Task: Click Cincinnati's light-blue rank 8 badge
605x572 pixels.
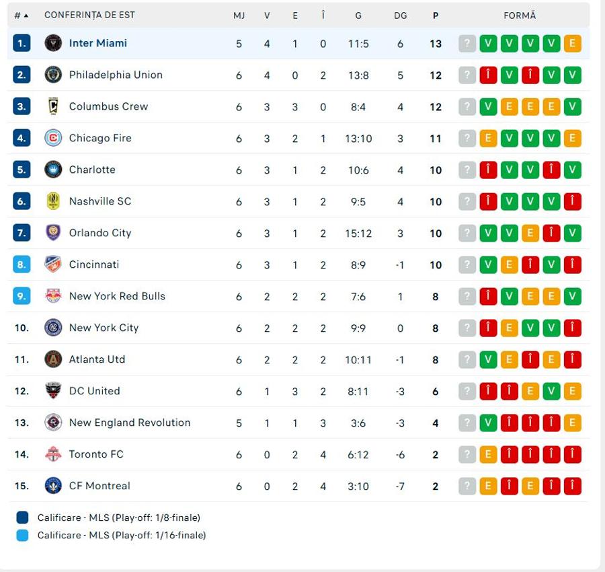Action: coord(22,264)
